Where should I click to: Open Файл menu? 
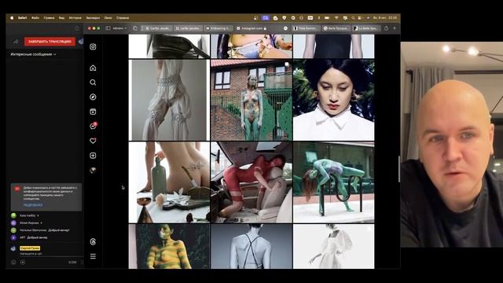[x=35, y=18]
